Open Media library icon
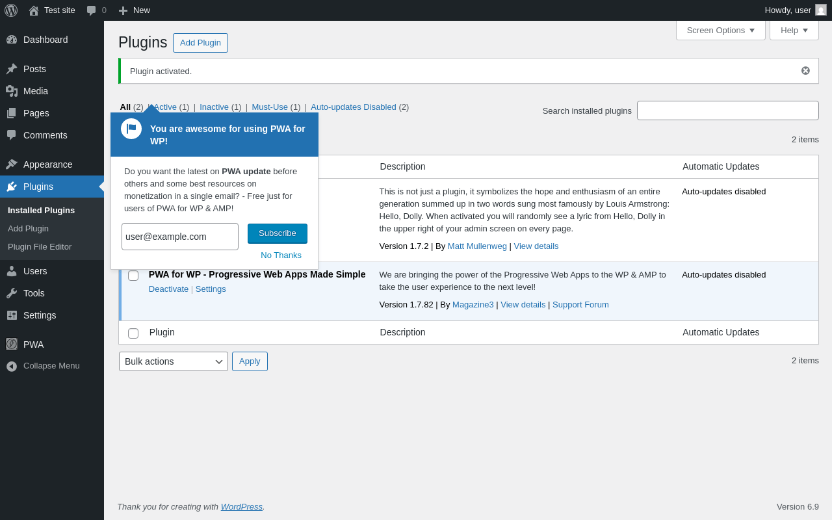Image resolution: width=832 pixels, height=520 pixels. pos(12,91)
